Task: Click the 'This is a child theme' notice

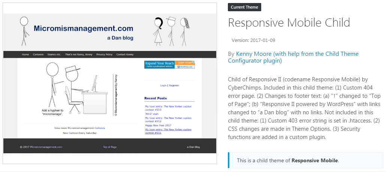Action: click(x=305, y=160)
